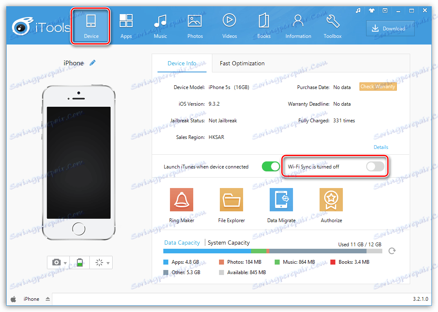Viewport: 438px width, 312px height.
Task: Click the Other color legend swatch
Action: pyautogui.click(x=166, y=272)
